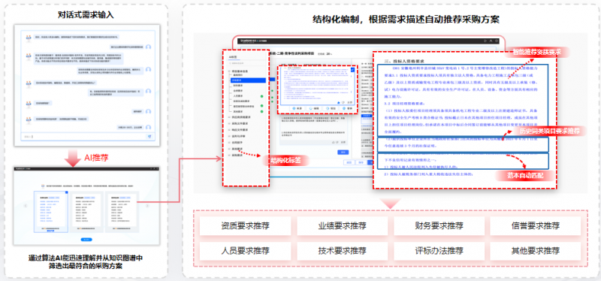This screenshot has height=281, width=601.
Task: Open the 资质要求推荐 card
Action: click(246, 226)
